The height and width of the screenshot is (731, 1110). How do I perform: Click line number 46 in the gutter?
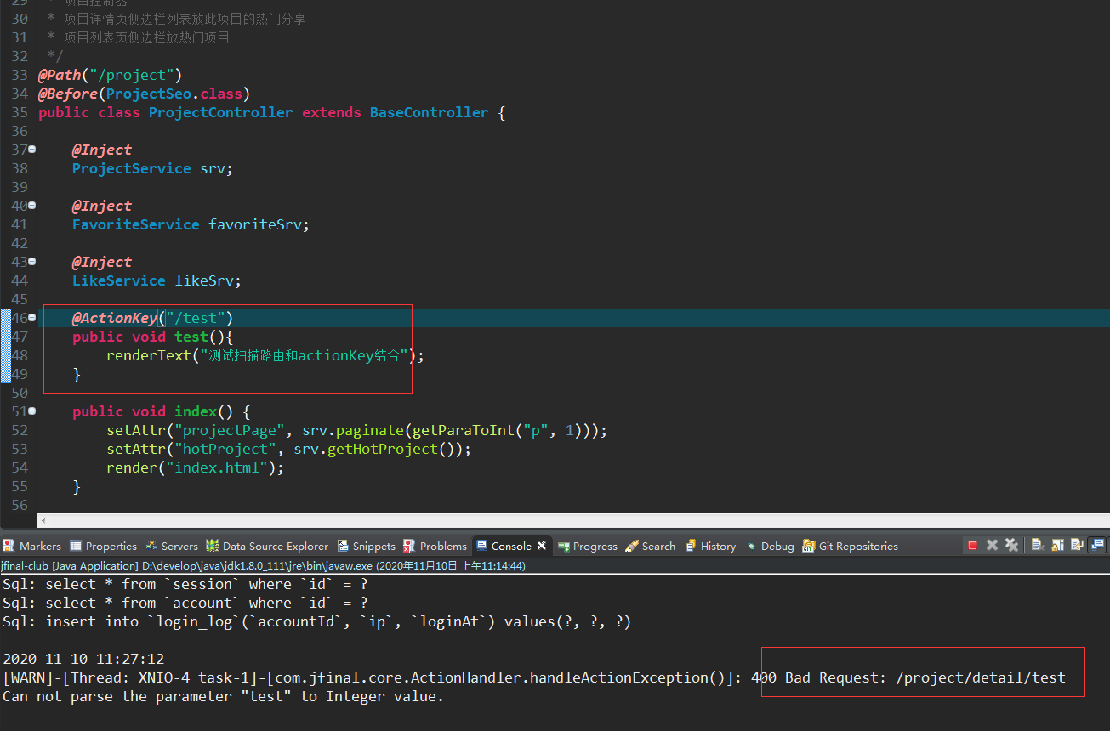tap(19, 318)
